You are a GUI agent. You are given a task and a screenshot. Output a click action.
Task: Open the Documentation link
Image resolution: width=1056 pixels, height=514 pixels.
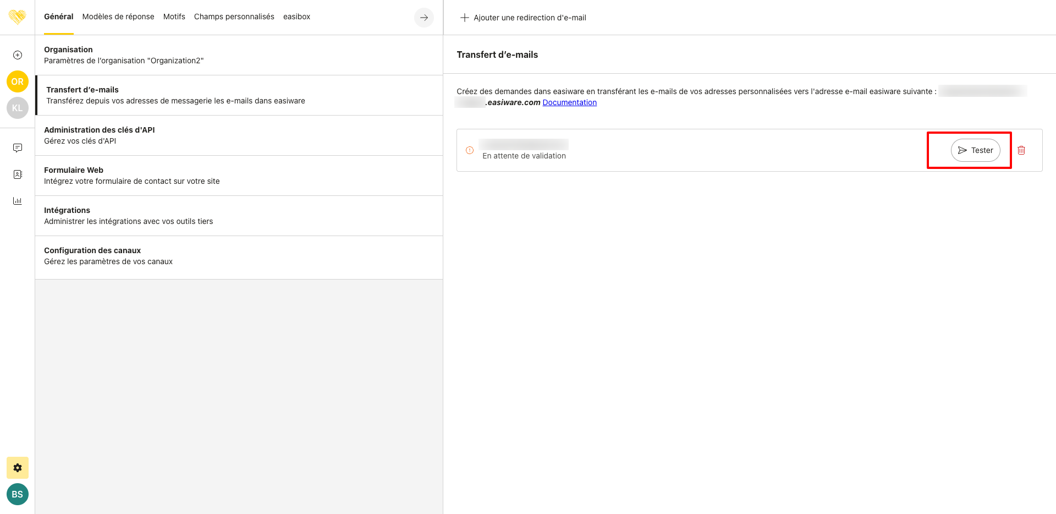pos(569,102)
